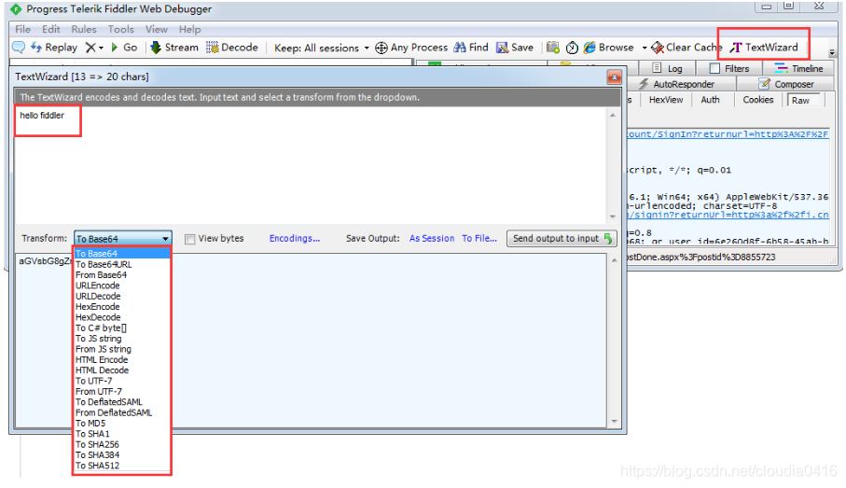Click the Remove X icon in toolbar
This screenshot has width=846, height=488.
point(90,48)
